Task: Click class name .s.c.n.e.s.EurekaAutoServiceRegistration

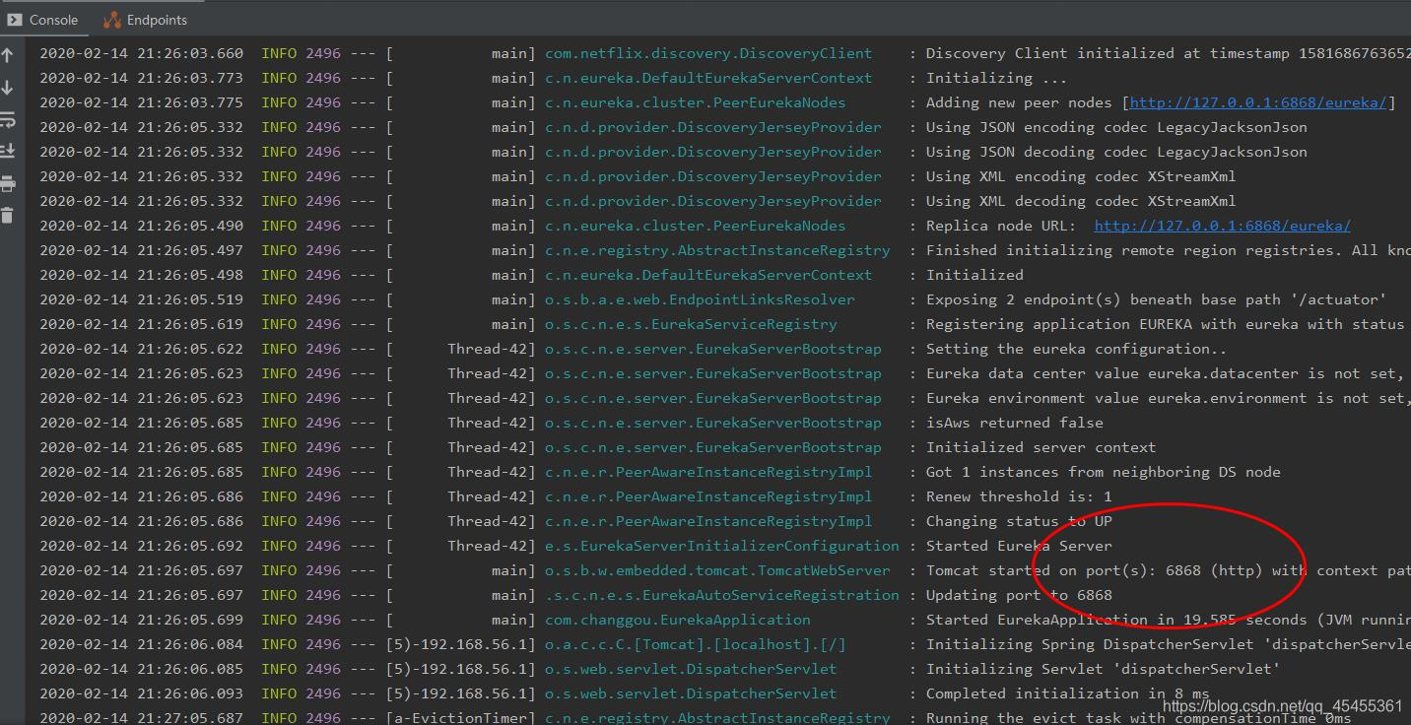Action: click(722, 595)
